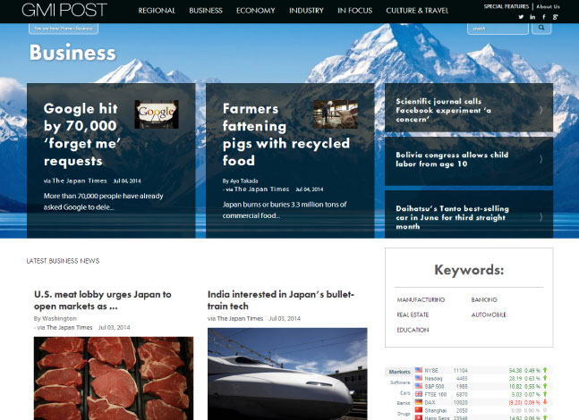
Task: Expand the Daihatsu Tanto story chevron
Action: (x=541, y=217)
